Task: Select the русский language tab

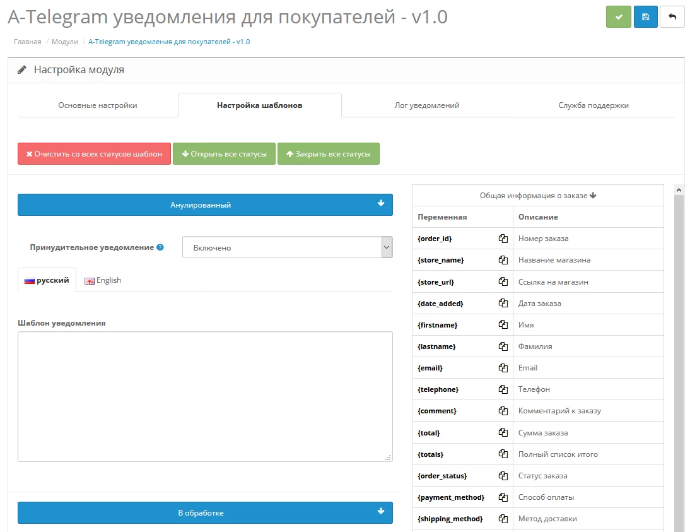Action: click(47, 280)
